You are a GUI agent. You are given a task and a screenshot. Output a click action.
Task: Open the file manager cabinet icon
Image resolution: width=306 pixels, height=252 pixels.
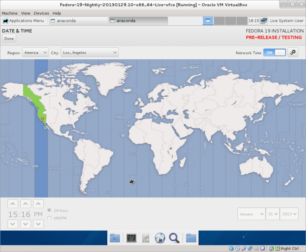point(146,238)
